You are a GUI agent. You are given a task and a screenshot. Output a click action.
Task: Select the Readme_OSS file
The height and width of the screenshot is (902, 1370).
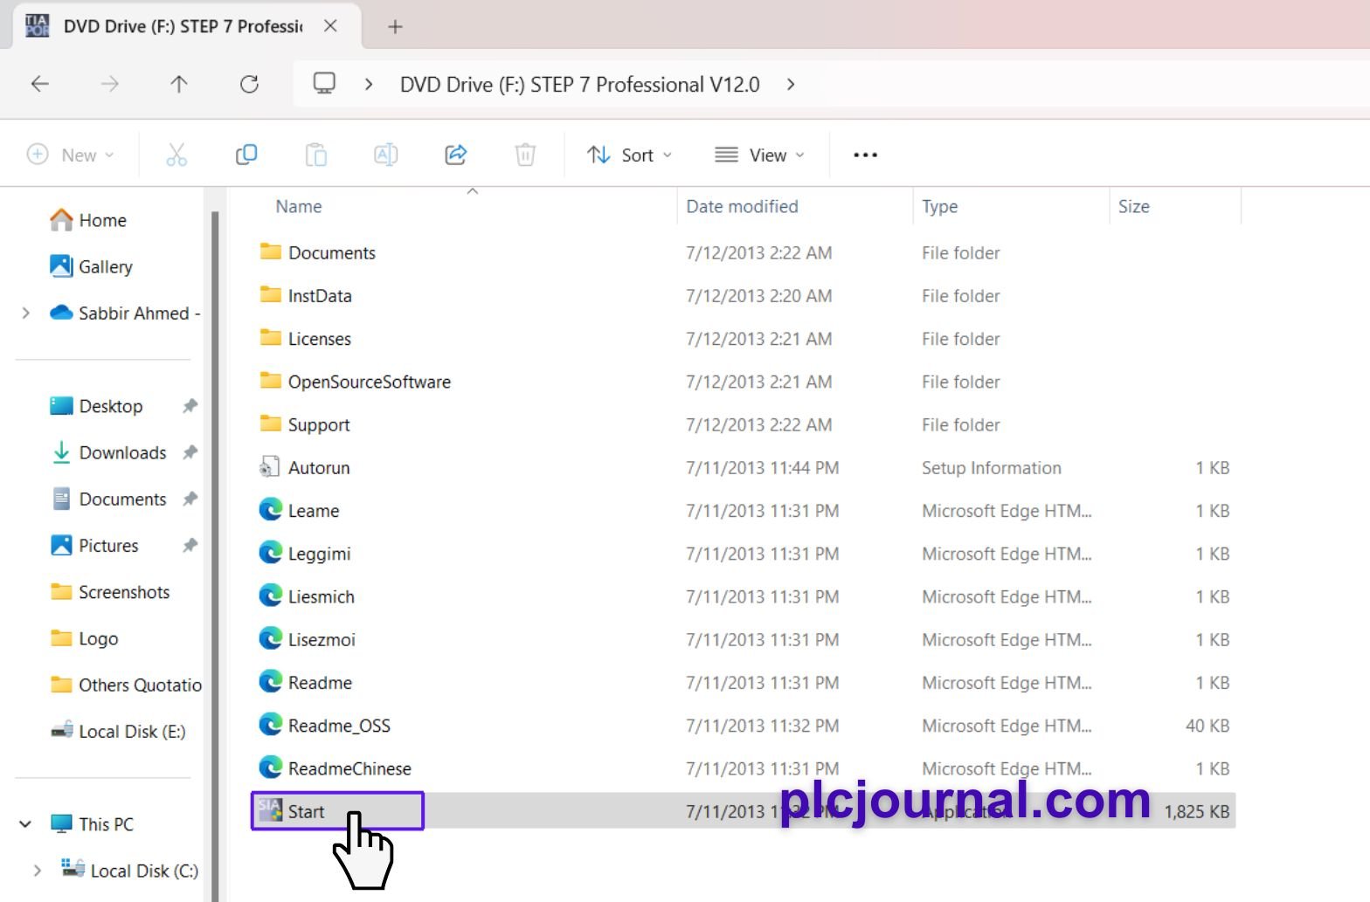[325, 725]
